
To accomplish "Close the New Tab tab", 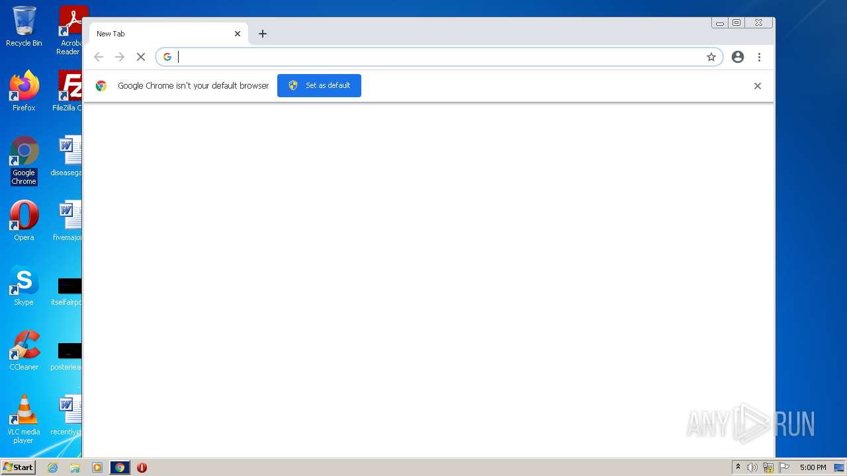I will pyautogui.click(x=238, y=34).
